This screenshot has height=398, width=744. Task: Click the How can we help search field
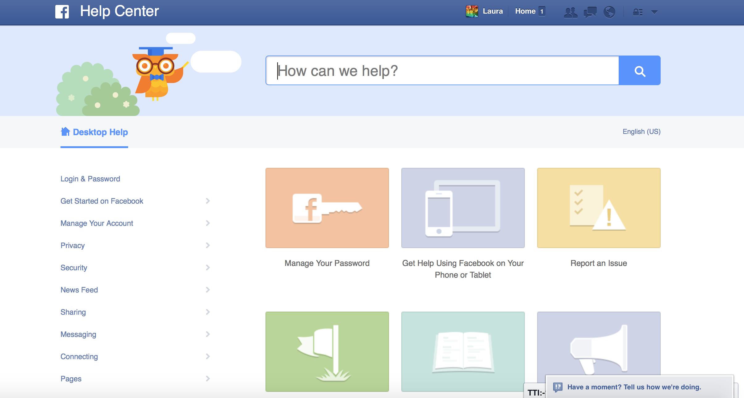[x=442, y=71]
